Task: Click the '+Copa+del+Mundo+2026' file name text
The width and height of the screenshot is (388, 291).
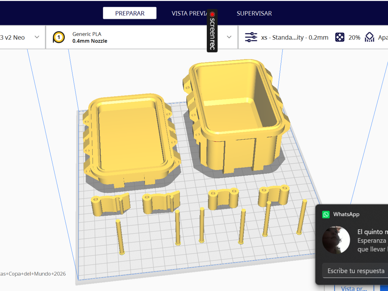Action: point(33,274)
